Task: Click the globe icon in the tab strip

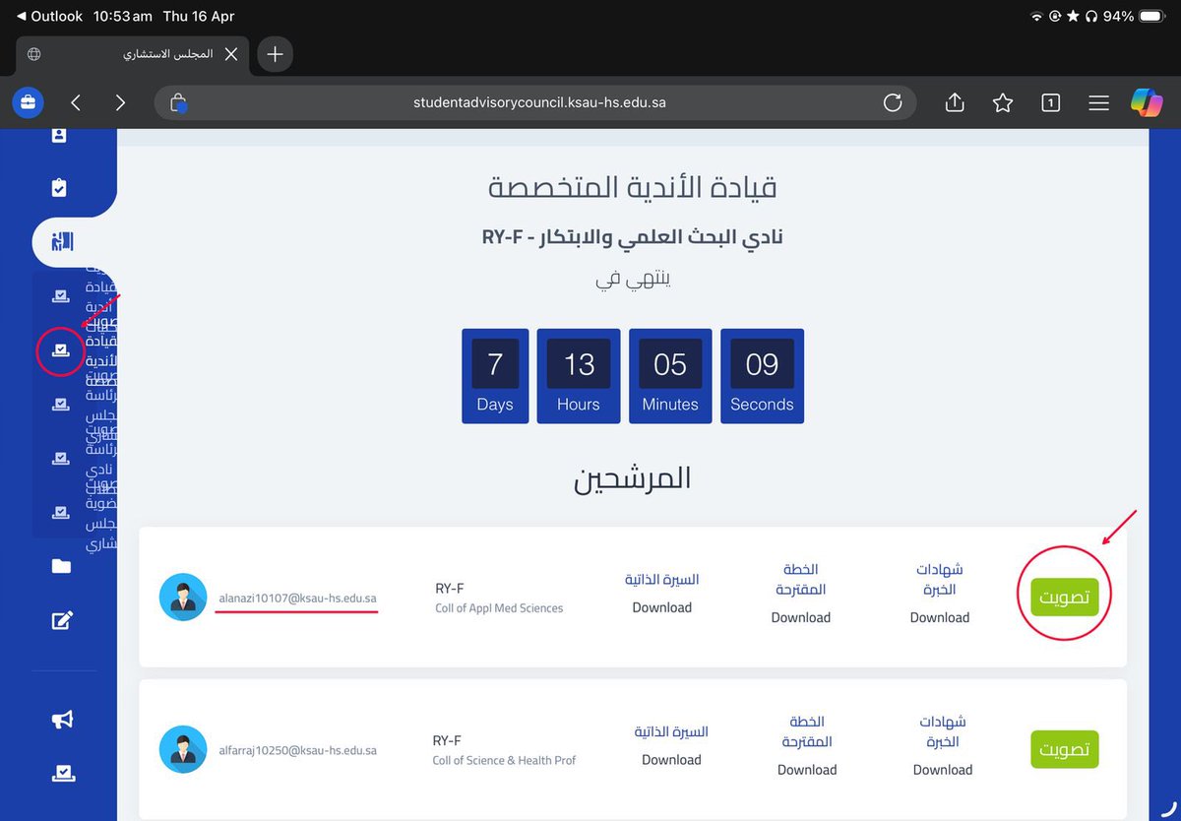Action: (x=34, y=54)
